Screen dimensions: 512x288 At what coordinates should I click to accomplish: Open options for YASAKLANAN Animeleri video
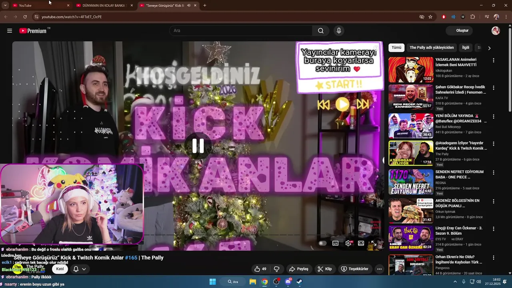coord(494,60)
